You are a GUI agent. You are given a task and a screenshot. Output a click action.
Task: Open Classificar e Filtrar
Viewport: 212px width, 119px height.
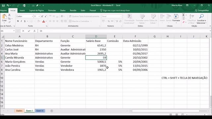point(191,19)
